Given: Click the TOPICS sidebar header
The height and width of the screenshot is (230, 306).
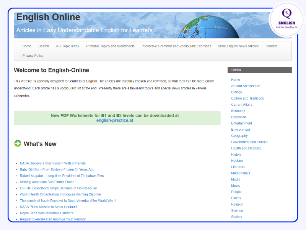Looking at the screenshot, I should click(260, 70).
